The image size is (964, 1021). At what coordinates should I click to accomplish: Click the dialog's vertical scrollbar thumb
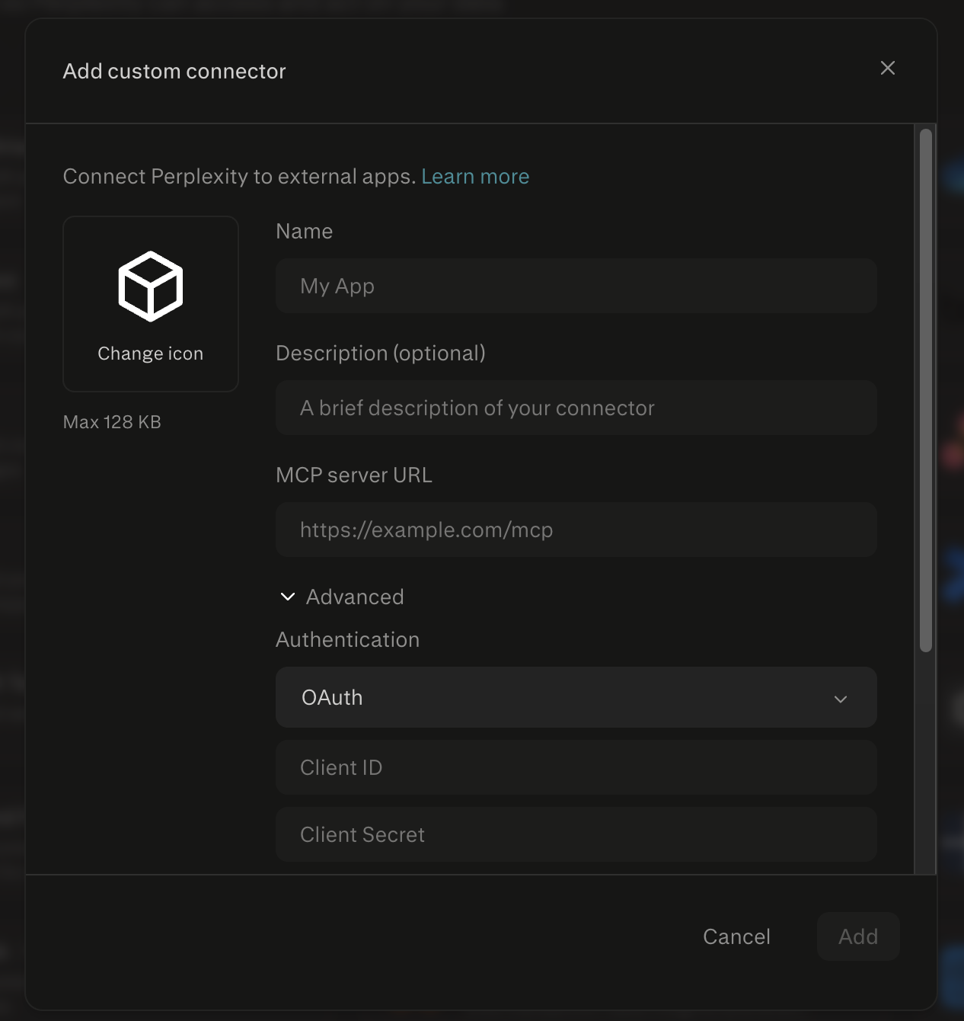pos(926,391)
